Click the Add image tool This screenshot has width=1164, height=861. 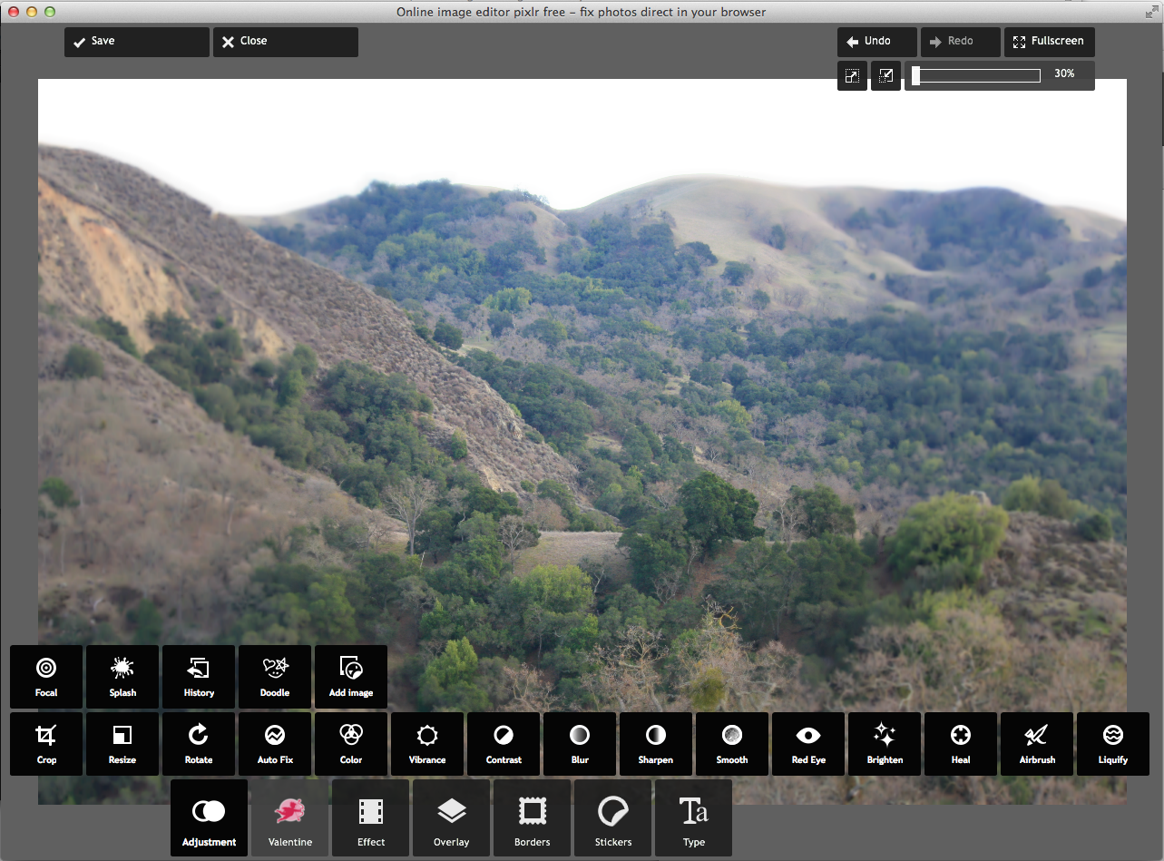[x=351, y=677]
